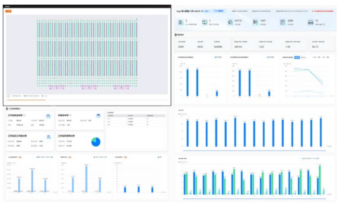Click the icon beside the first 3 count
The image size is (340, 204).
pyautogui.click(x=180, y=22)
